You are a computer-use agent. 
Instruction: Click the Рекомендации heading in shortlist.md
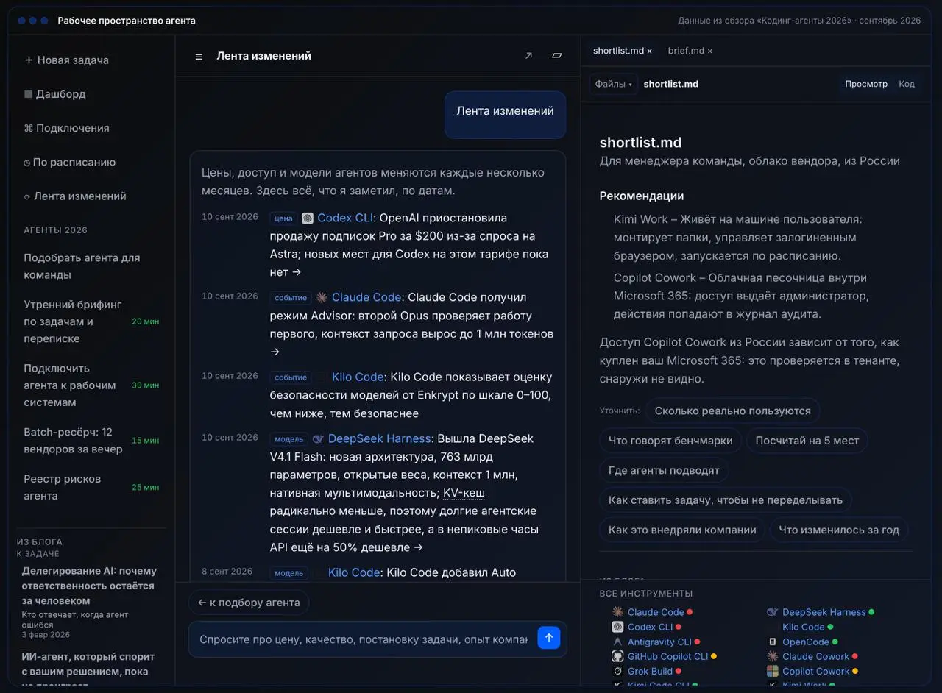pos(642,196)
